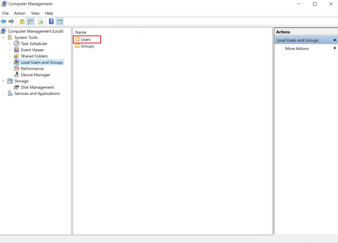
Task: Toggle Show/Hide Console Tree toolbar icon
Action: pos(30,21)
